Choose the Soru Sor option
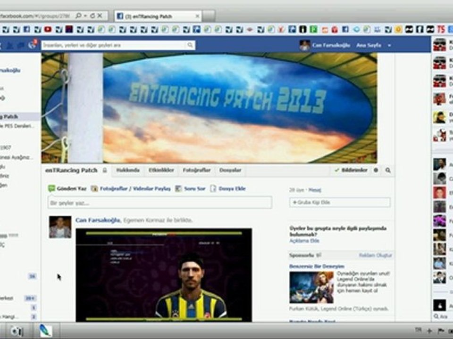 tap(195, 189)
